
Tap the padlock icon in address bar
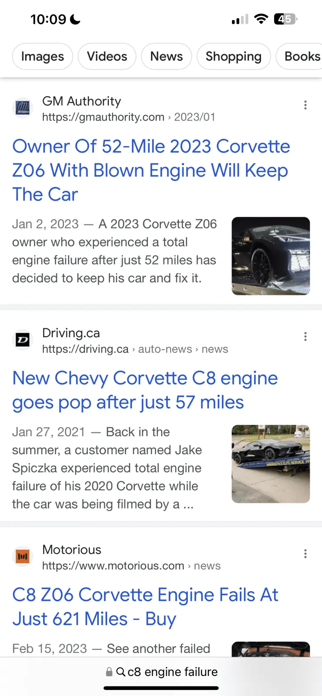click(109, 672)
